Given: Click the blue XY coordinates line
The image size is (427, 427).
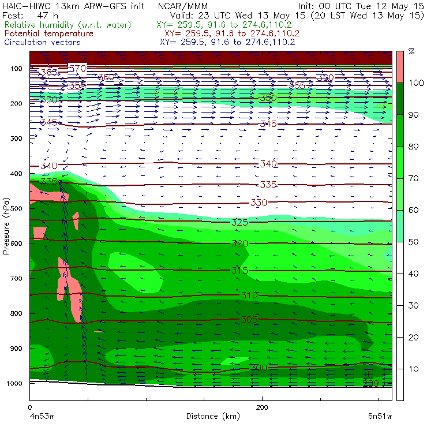Looking at the screenshot, I should coord(227,42).
